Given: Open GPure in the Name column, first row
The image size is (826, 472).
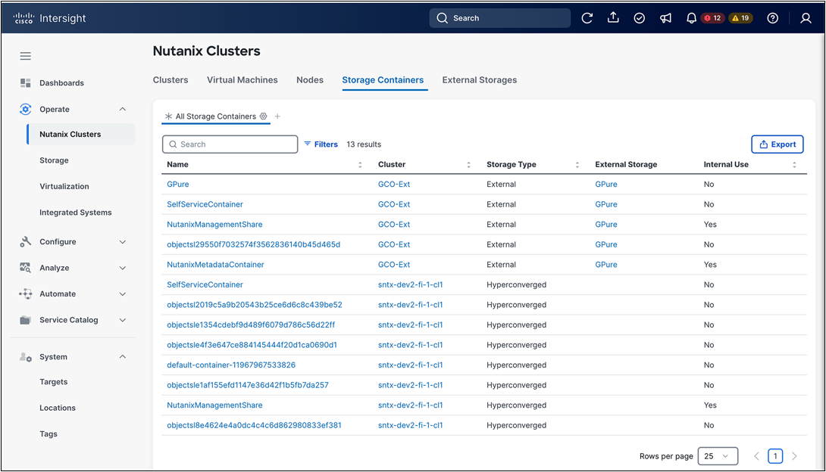Looking at the screenshot, I should (178, 184).
